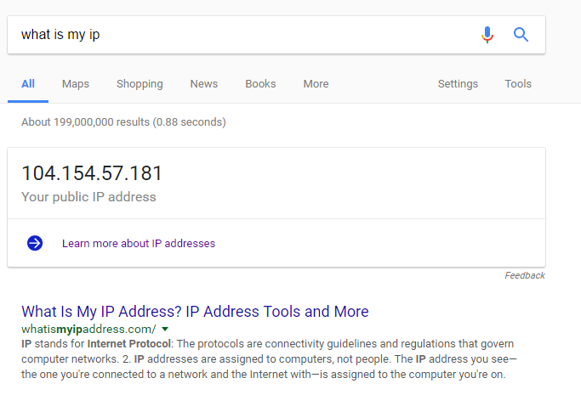Select the All results tab
Viewport: 581px width, 395px height.
[x=28, y=84]
